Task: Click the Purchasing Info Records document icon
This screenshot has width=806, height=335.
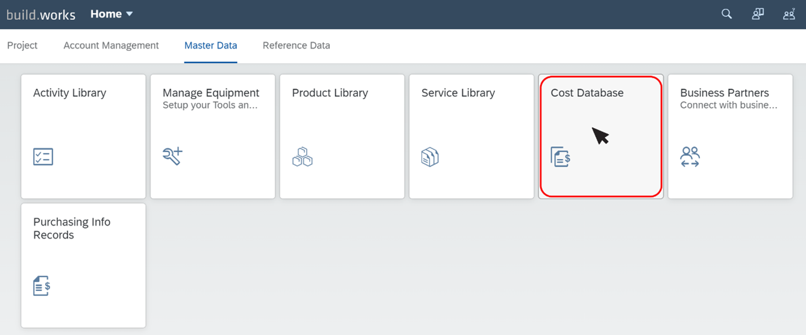Action: tap(42, 286)
